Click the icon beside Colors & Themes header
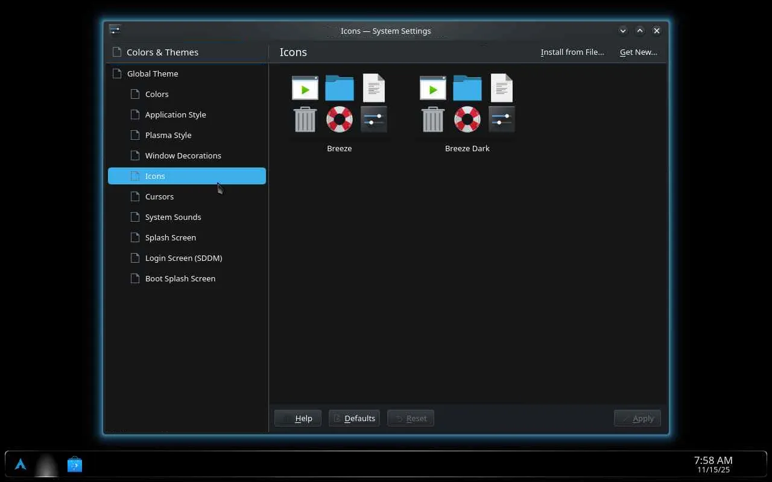The image size is (772, 482). [117, 52]
